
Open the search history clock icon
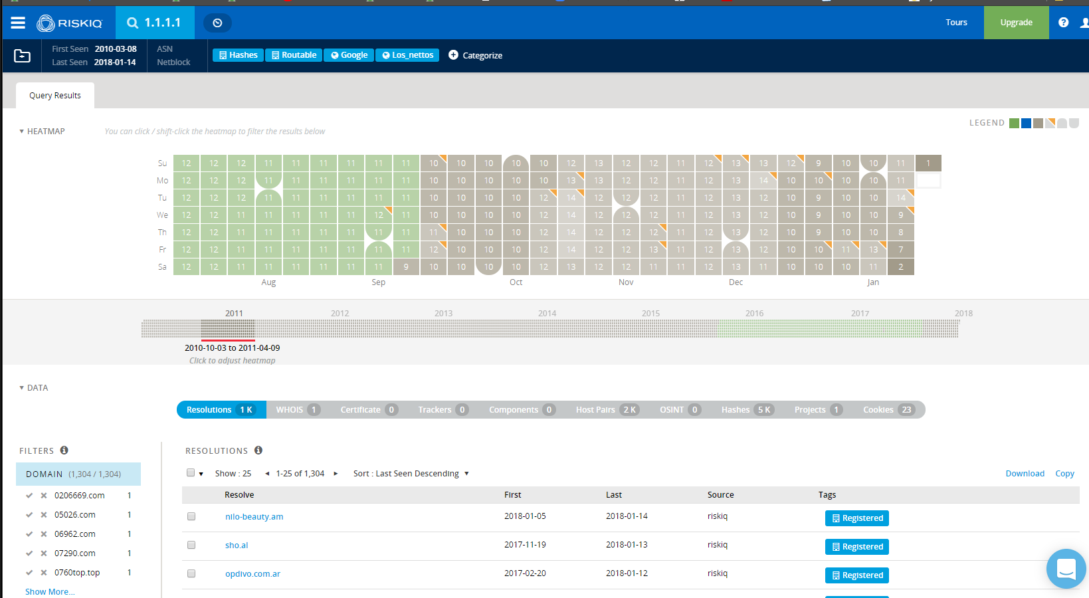click(x=217, y=23)
